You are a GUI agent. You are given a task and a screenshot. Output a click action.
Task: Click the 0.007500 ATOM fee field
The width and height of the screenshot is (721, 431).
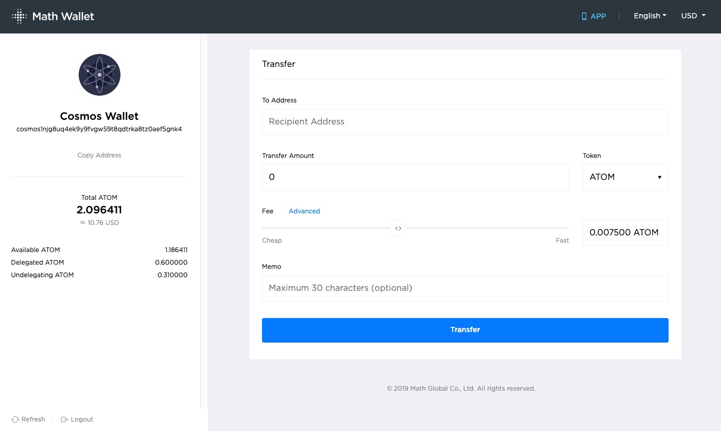coord(626,233)
